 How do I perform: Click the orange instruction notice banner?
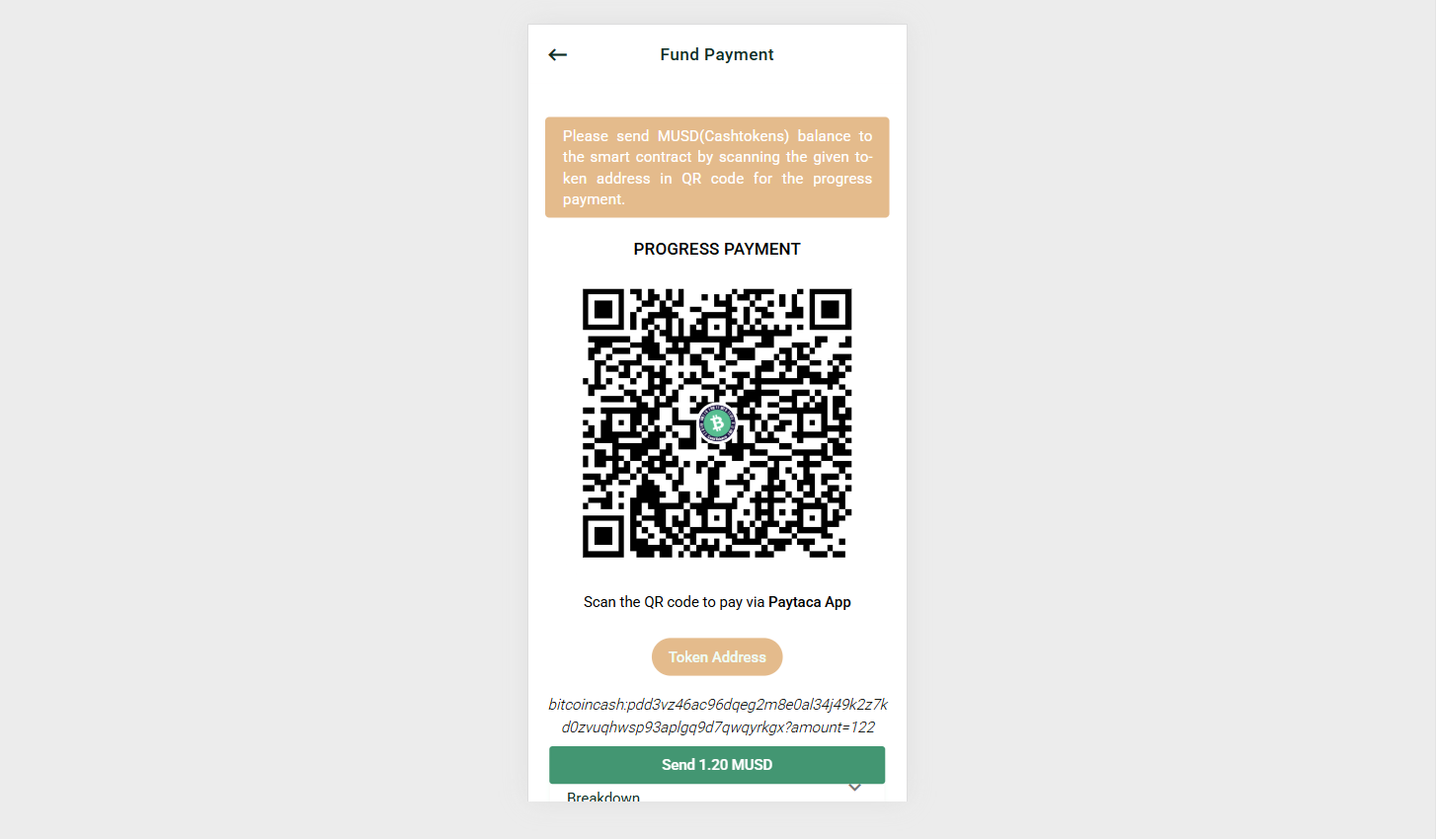(717, 168)
